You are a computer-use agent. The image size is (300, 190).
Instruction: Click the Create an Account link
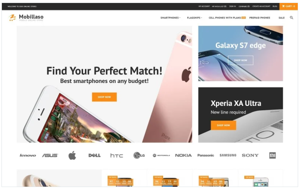click(261, 6)
